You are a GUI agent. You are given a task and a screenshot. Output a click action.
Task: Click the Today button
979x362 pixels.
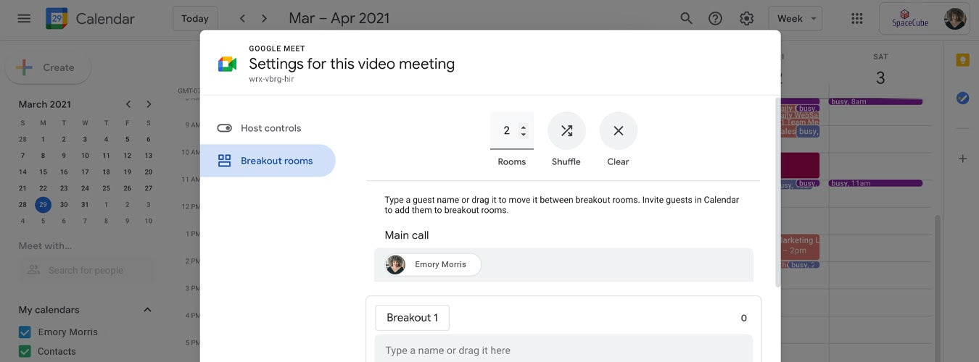[x=194, y=19]
